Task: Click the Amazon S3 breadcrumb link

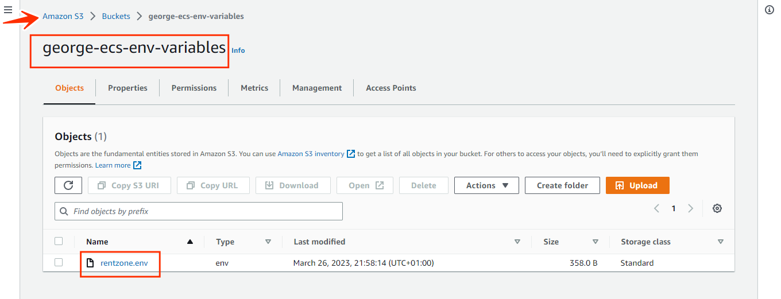Action: click(63, 16)
